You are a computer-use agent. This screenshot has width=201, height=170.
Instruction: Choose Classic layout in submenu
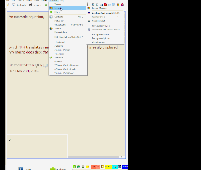tap(105, 21)
